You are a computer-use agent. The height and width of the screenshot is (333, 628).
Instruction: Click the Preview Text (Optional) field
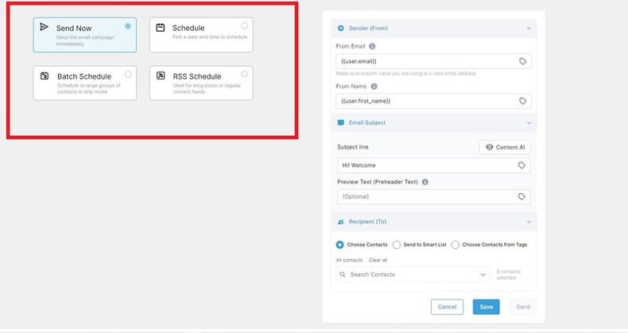coord(434,196)
